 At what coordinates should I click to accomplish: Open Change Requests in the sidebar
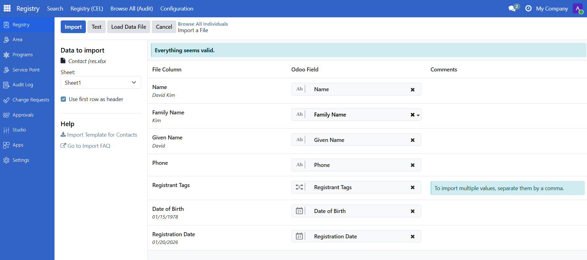click(x=31, y=100)
